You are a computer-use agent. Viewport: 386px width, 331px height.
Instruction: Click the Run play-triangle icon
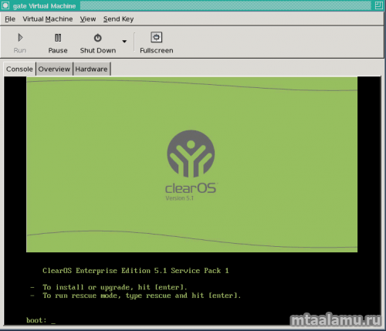click(20, 38)
